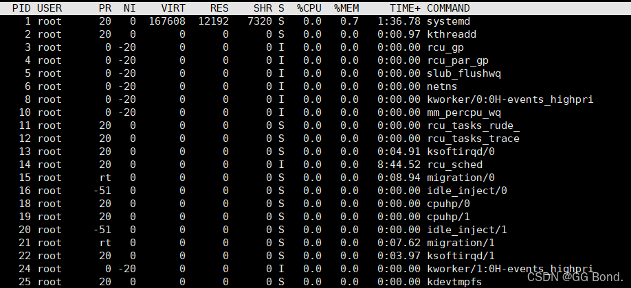Viewport: 631px width, 288px height.
Task: Select the cpuhp/1 command
Action: coord(448,217)
